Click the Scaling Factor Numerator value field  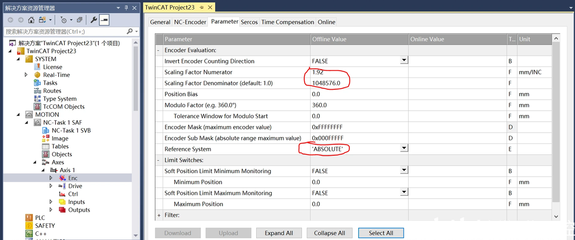coord(358,72)
